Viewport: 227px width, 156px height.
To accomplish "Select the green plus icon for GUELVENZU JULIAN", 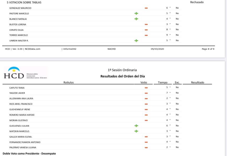I will [136, 126].
